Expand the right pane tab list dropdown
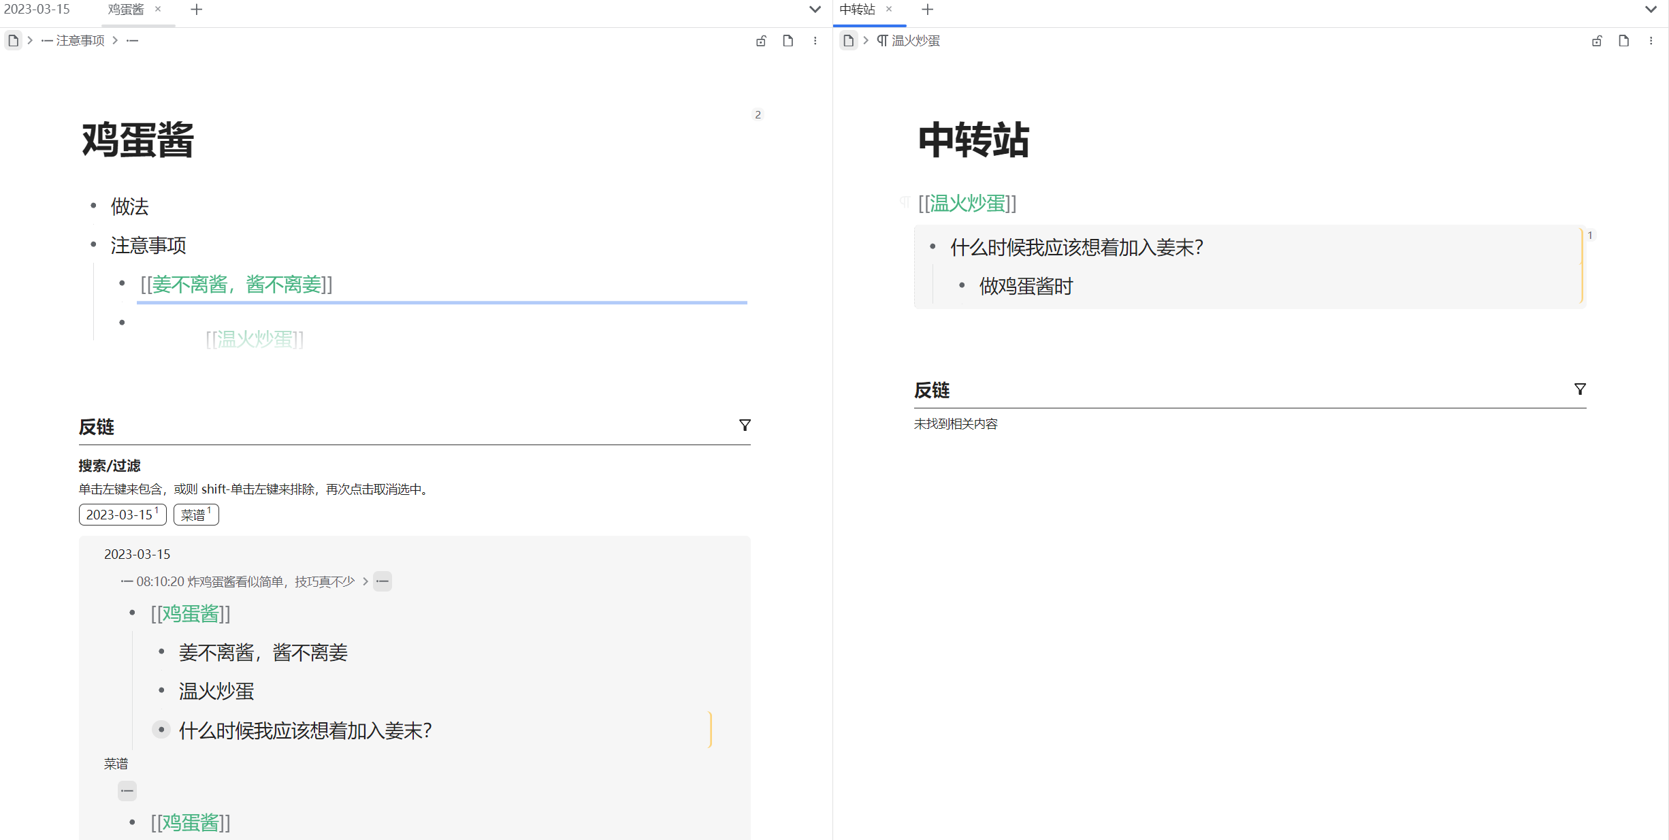 click(x=1651, y=10)
